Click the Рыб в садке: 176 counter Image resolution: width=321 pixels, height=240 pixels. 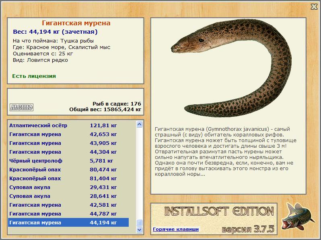click(x=117, y=104)
